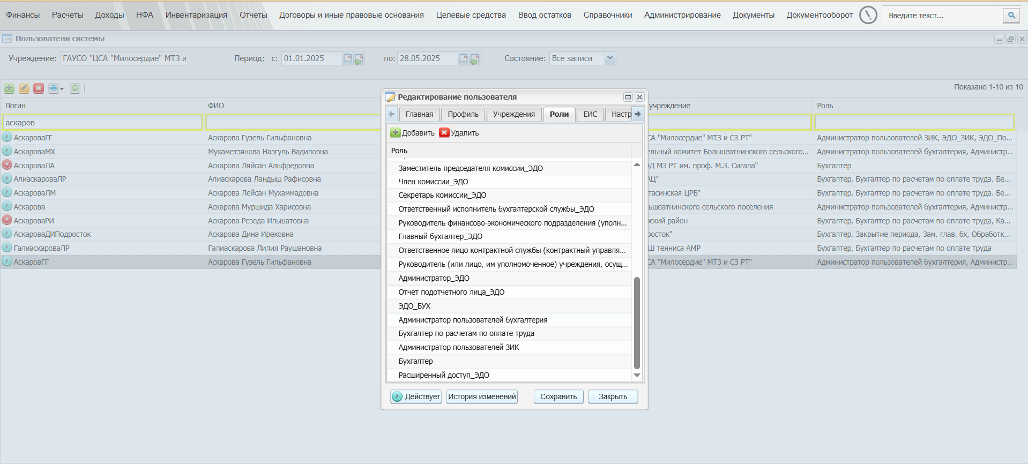Click the up arrow of the roles scrollbar
Image resolution: width=1028 pixels, height=464 pixels.
[637, 164]
